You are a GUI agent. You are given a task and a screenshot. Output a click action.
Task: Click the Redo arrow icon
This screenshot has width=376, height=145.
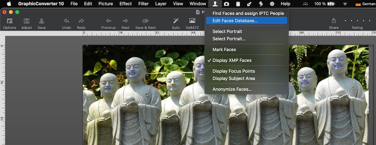(x=81, y=21)
